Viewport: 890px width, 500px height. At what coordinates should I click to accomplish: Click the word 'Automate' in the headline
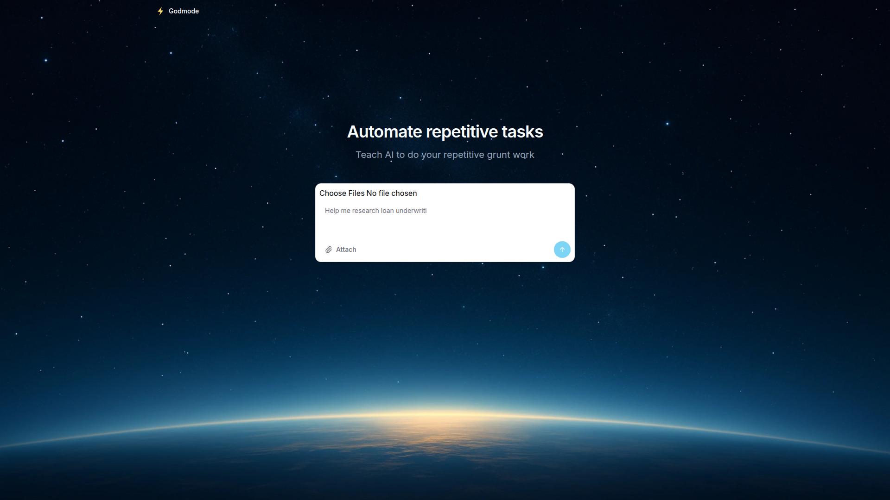click(384, 132)
